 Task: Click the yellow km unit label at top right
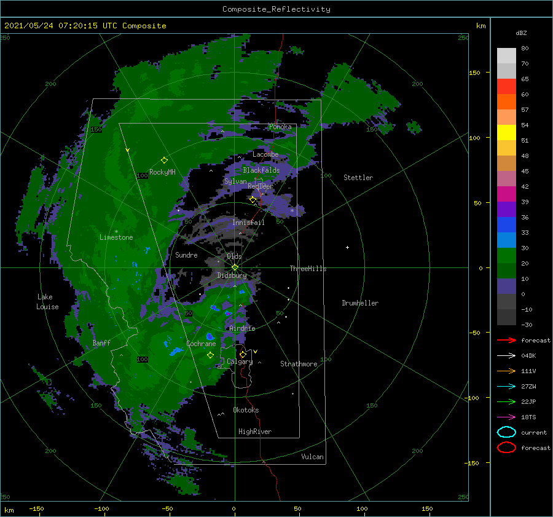coord(480,26)
